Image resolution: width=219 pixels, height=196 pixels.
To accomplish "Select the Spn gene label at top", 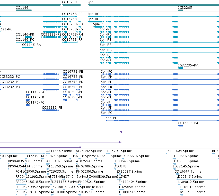I will coord(90,2).
